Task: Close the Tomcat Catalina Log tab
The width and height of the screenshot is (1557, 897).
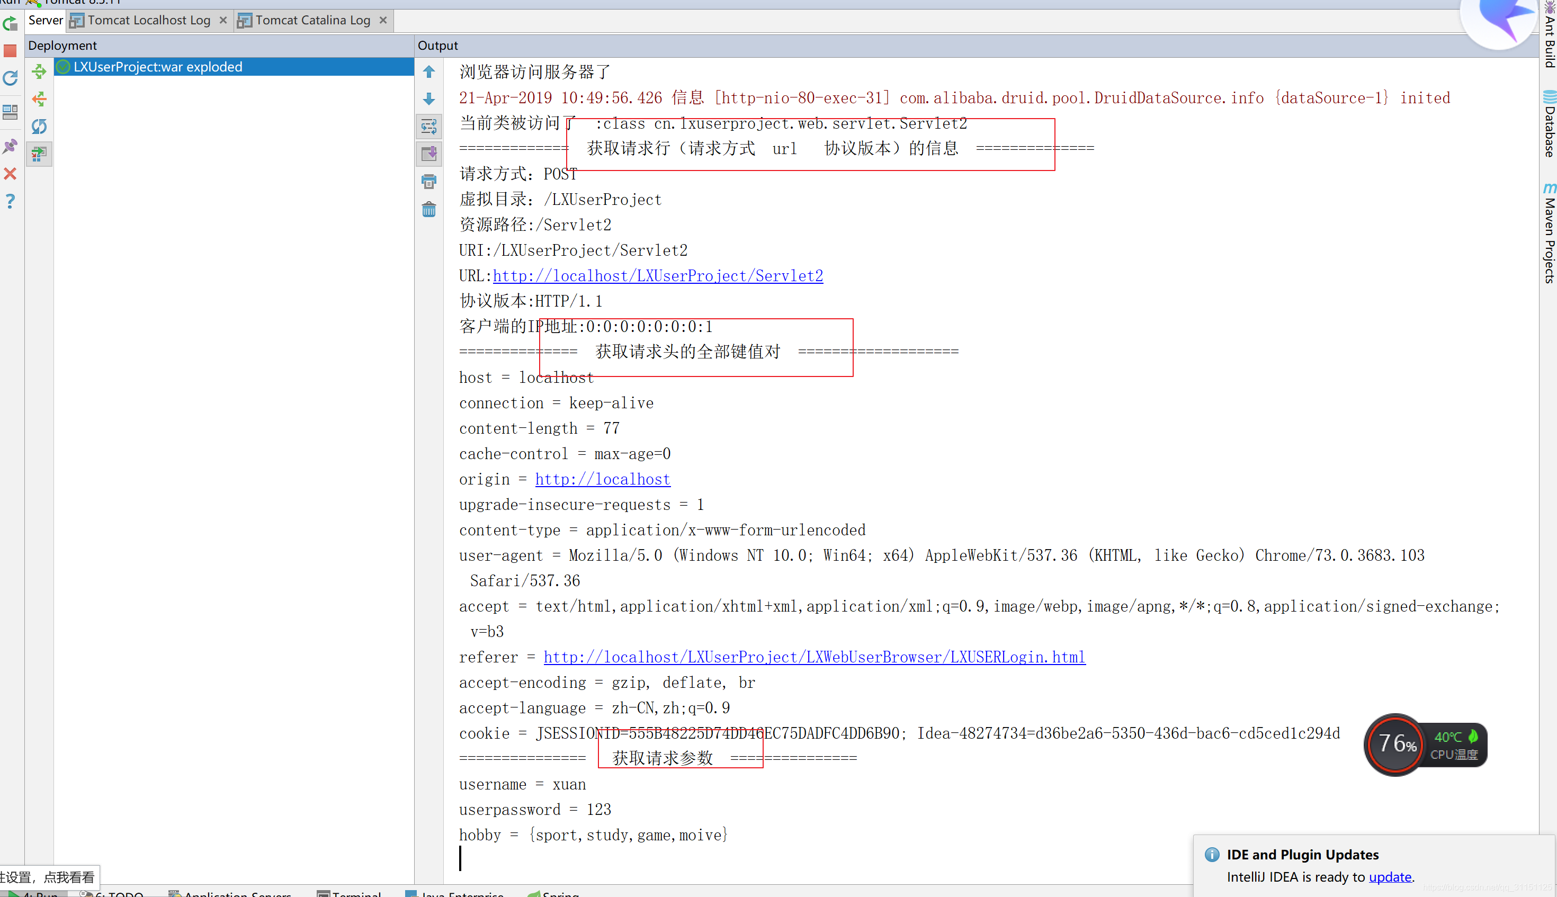Action: click(383, 20)
